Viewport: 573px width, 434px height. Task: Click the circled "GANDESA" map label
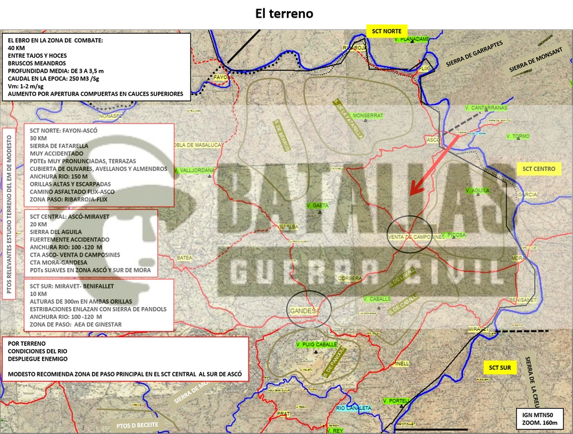point(305,311)
